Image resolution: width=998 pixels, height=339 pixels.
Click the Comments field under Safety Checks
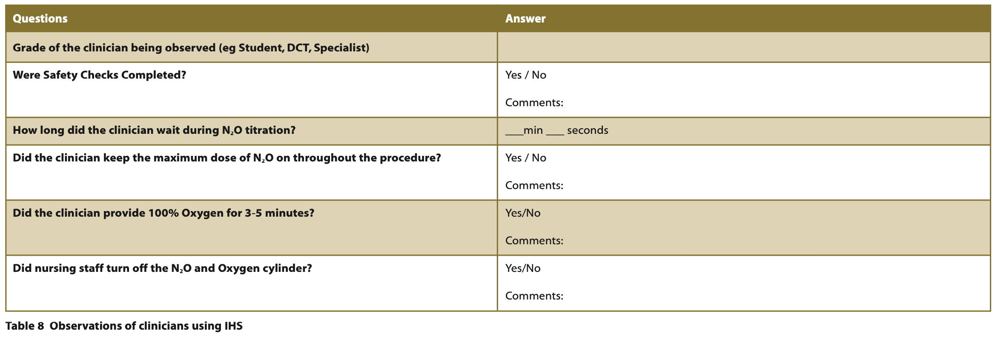pyautogui.click(x=534, y=103)
